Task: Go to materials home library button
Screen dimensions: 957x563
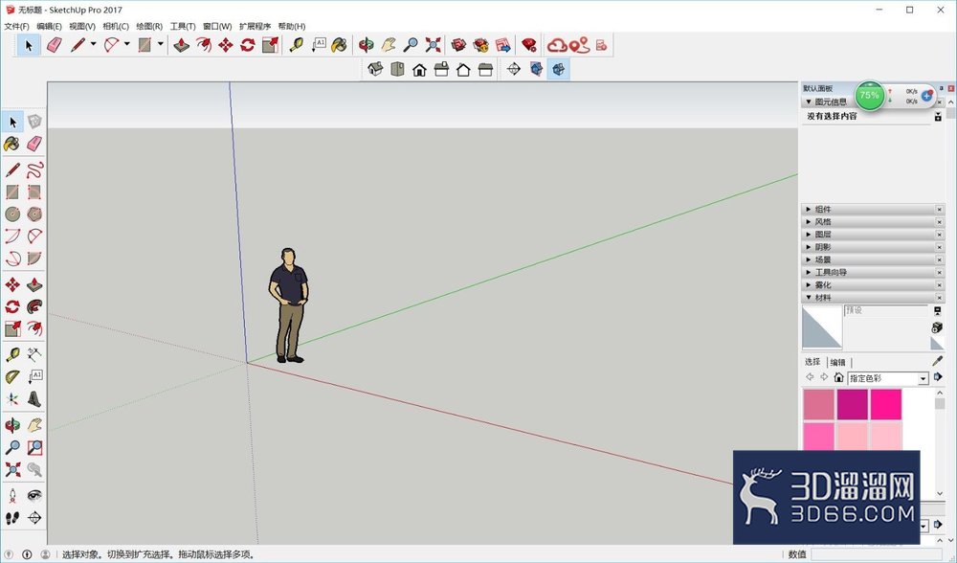Action: pyautogui.click(x=838, y=377)
